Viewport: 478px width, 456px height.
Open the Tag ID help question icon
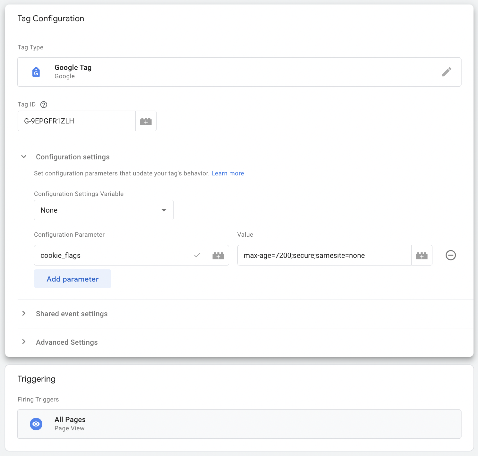tap(44, 105)
